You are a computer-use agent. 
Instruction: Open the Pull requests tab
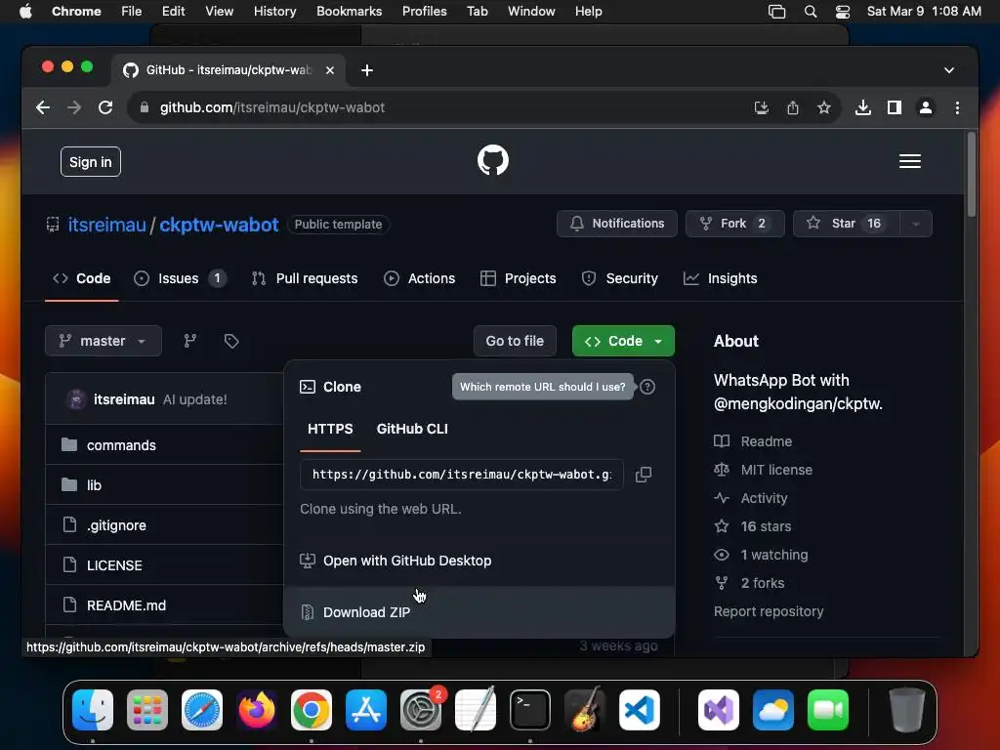coord(305,278)
